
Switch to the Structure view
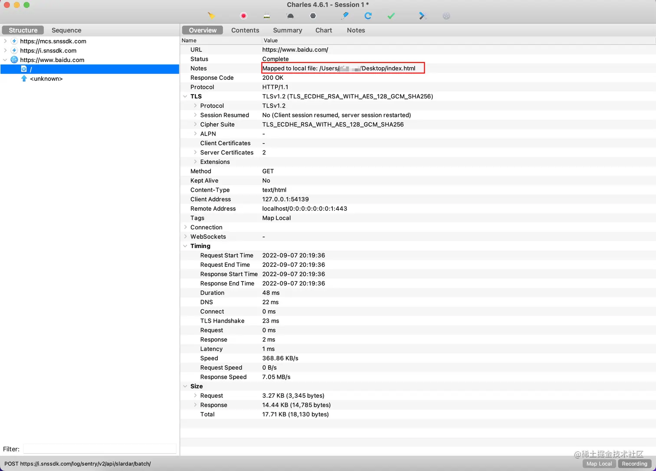[x=23, y=30]
